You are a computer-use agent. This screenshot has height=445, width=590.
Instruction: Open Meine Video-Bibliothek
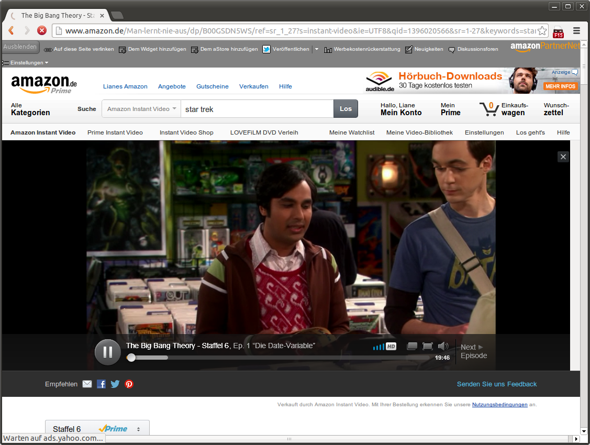[x=419, y=132]
